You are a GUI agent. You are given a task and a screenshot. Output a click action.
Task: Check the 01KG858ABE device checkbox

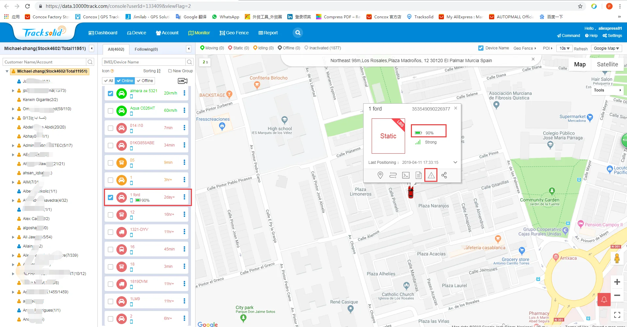(110, 146)
